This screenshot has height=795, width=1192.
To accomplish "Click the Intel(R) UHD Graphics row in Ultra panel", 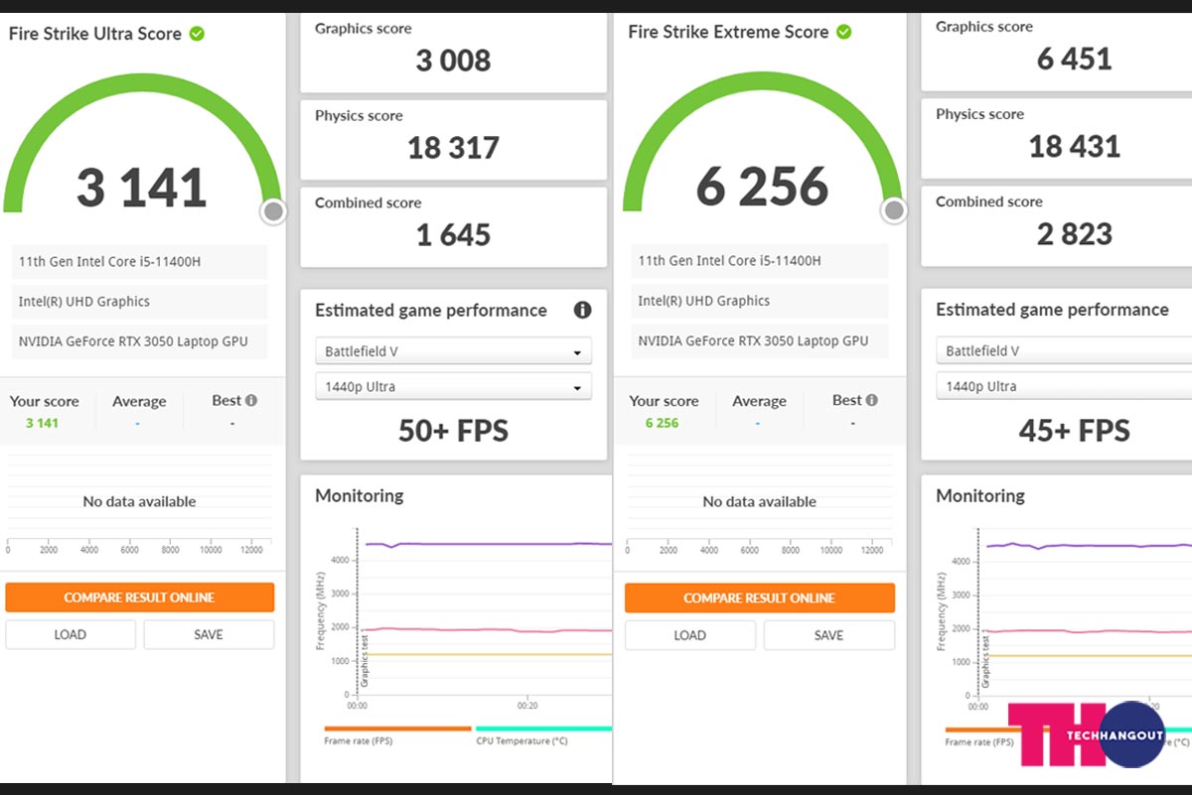I will pyautogui.click(x=140, y=302).
